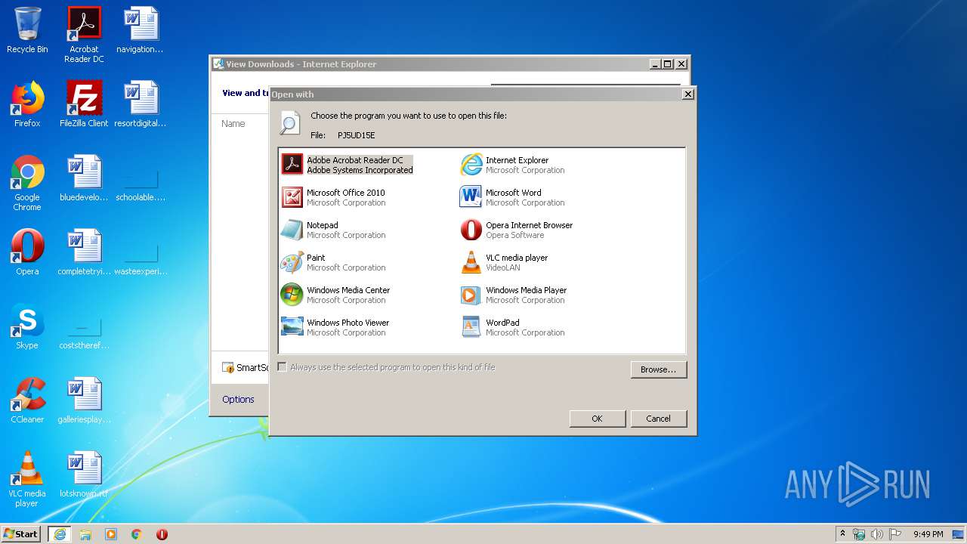967x544 pixels.
Task: Select Windows Media Center in the list
Action: coord(336,295)
